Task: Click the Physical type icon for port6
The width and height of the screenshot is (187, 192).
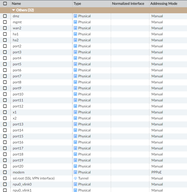Action: click(x=75, y=70)
